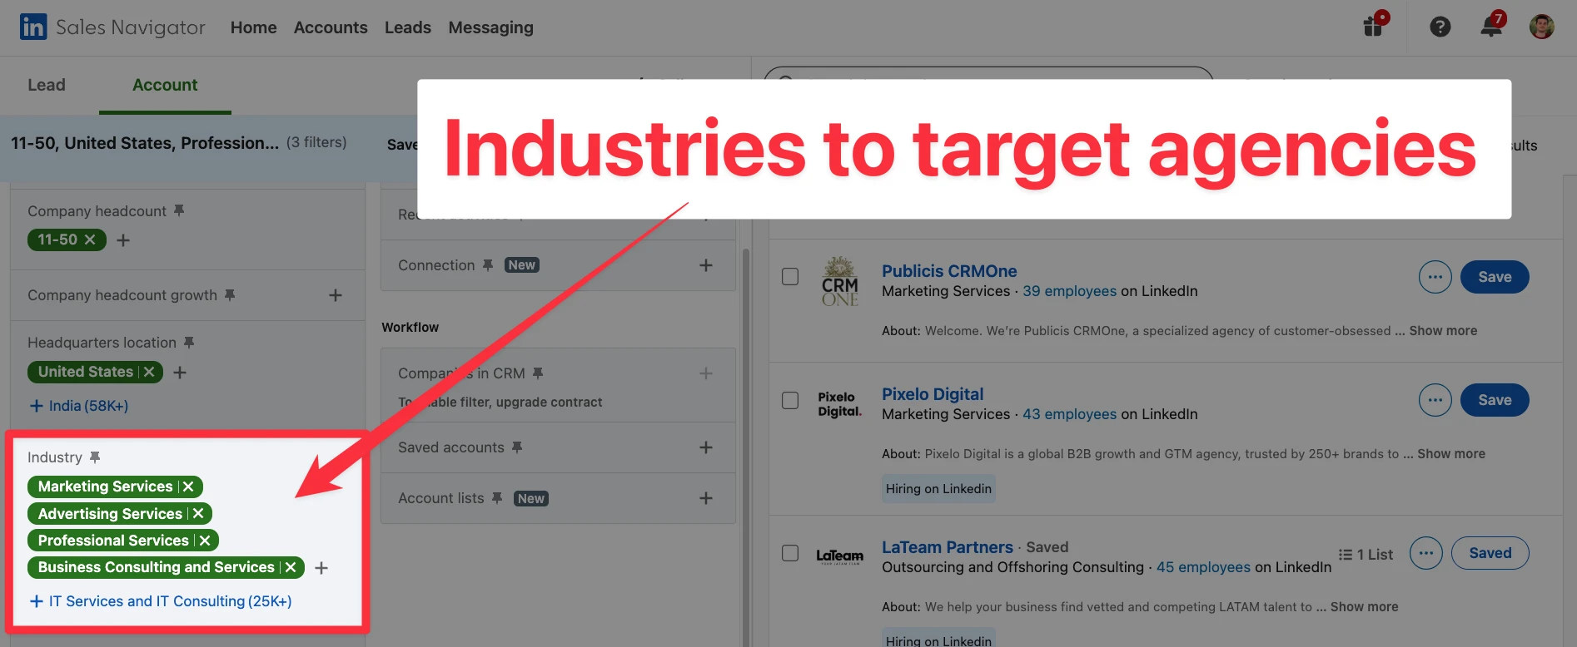The width and height of the screenshot is (1577, 647).
Task: Pin the Connection filter
Action: point(488,264)
